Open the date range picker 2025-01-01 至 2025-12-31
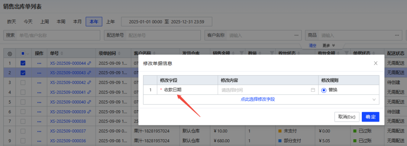The width and height of the screenshot is (407, 146). pyautogui.click(x=167, y=22)
